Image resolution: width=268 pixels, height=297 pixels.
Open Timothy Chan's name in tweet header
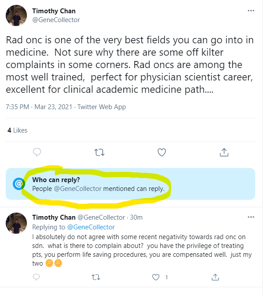[x=54, y=11]
